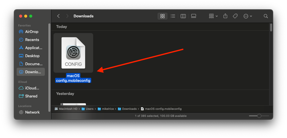Viewport: 287px width, 138px height.
Task: Click the Share toolbar icon
Action: point(225,16)
